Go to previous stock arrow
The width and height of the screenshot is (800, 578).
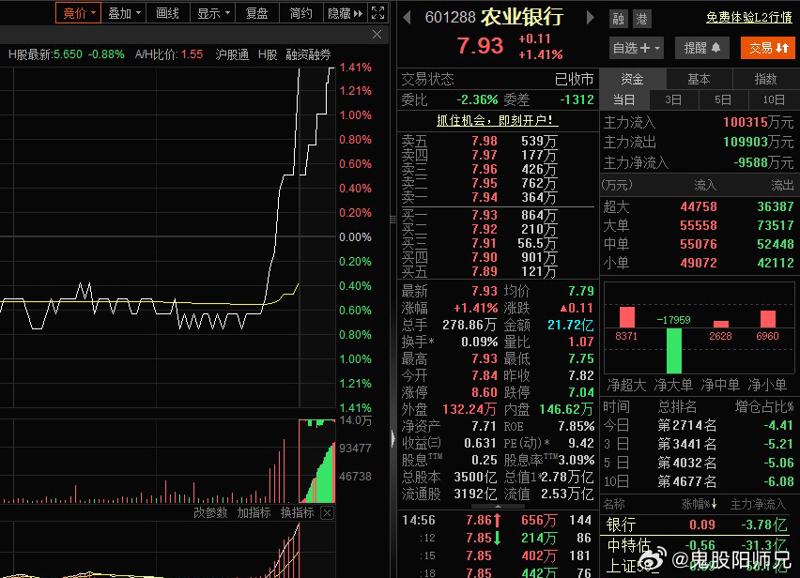tap(407, 18)
